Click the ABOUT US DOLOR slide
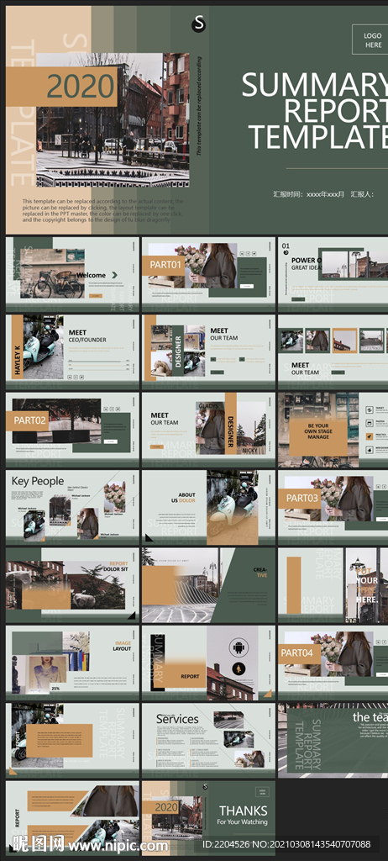The image size is (388, 861). [208, 507]
